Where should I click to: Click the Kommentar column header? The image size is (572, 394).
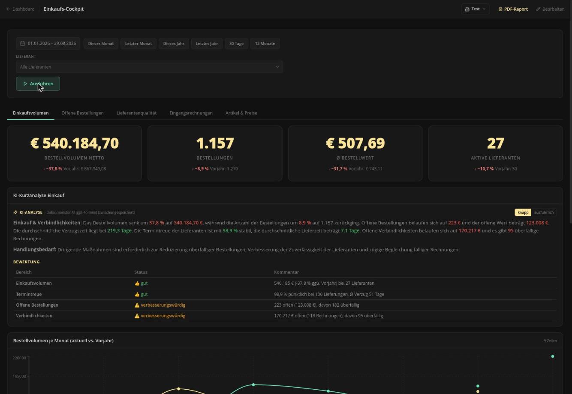click(286, 272)
